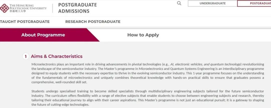The width and height of the screenshot is (271, 108).
Task: Click the closing sentence about cutting-edge technologies
Action: (x=148, y=102)
